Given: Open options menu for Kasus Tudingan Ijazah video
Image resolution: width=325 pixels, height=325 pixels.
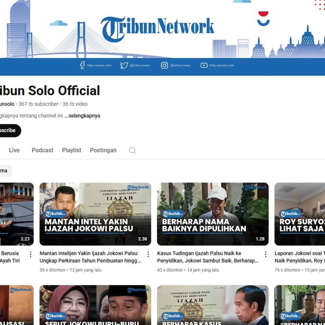Looking at the screenshot, I should (266, 254).
